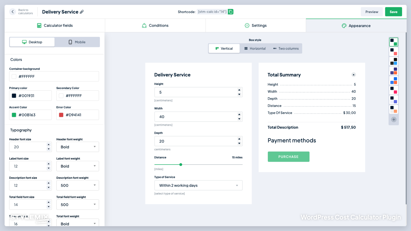Select navy and peach color preset
The image size is (411, 231).
click(x=394, y=109)
